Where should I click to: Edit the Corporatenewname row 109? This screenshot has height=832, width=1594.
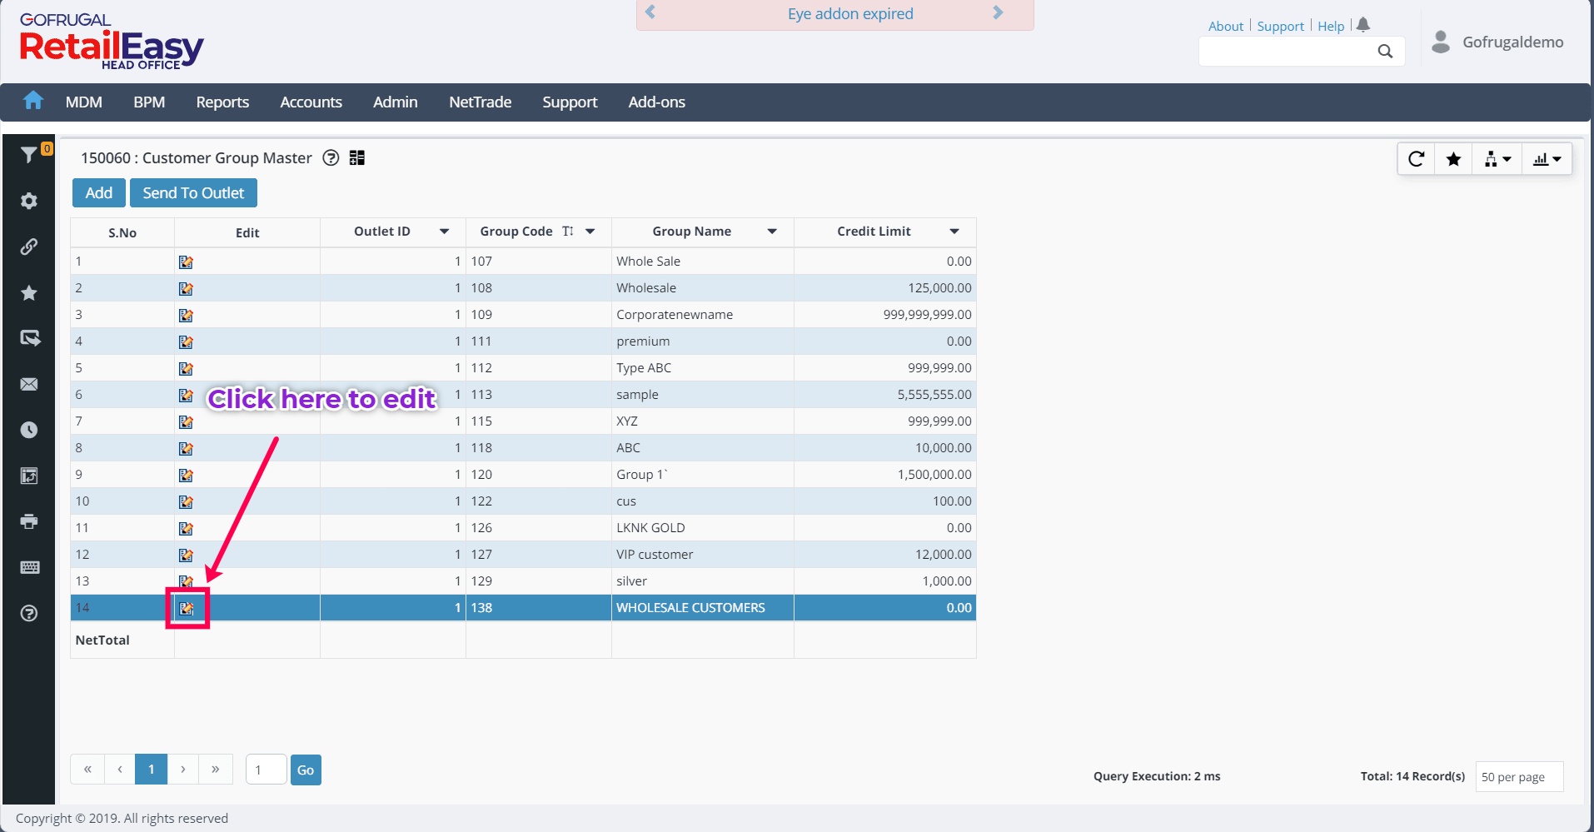(x=186, y=315)
